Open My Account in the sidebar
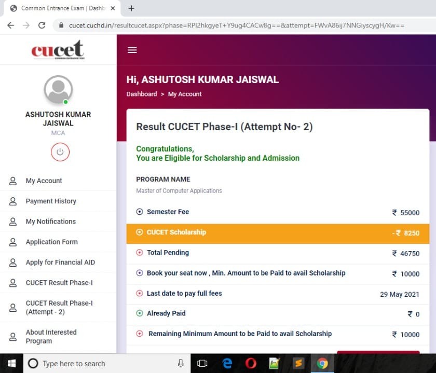Viewport: 436px width, 373px height. tap(44, 181)
